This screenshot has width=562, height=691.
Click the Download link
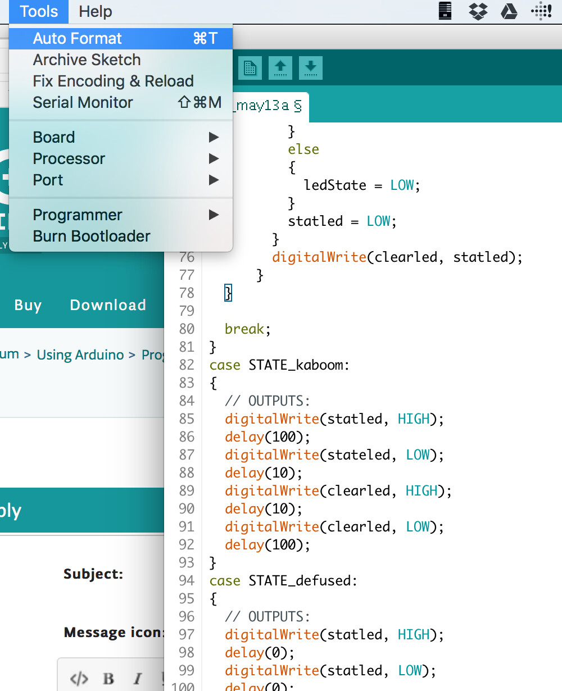107,305
